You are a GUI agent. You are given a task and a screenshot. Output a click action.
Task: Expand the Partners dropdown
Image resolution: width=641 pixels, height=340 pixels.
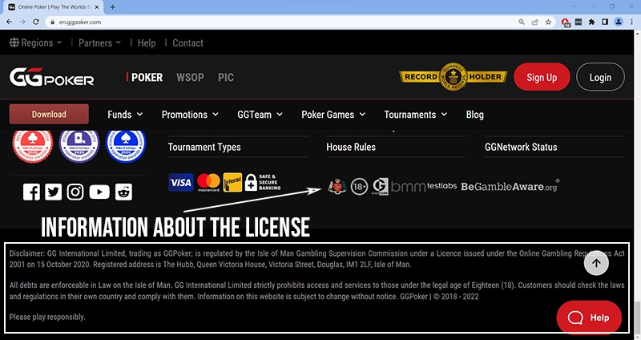[99, 42]
